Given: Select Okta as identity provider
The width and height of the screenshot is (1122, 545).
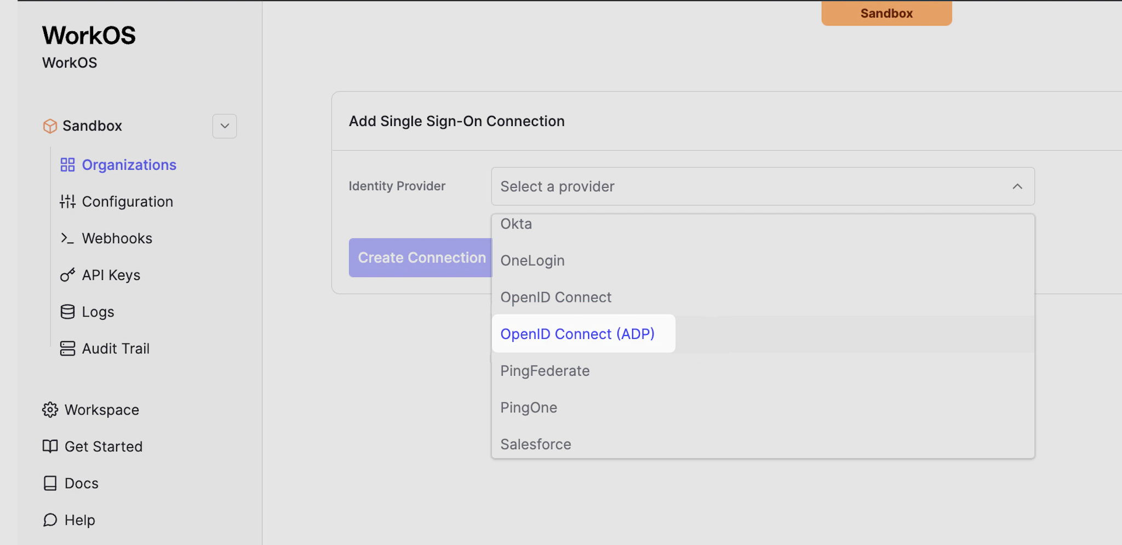Looking at the screenshot, I should pos(516,225).
